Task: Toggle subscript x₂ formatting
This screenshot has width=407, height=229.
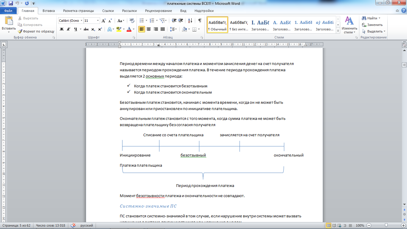Action: pyautogui.click(x=93, y=29)
